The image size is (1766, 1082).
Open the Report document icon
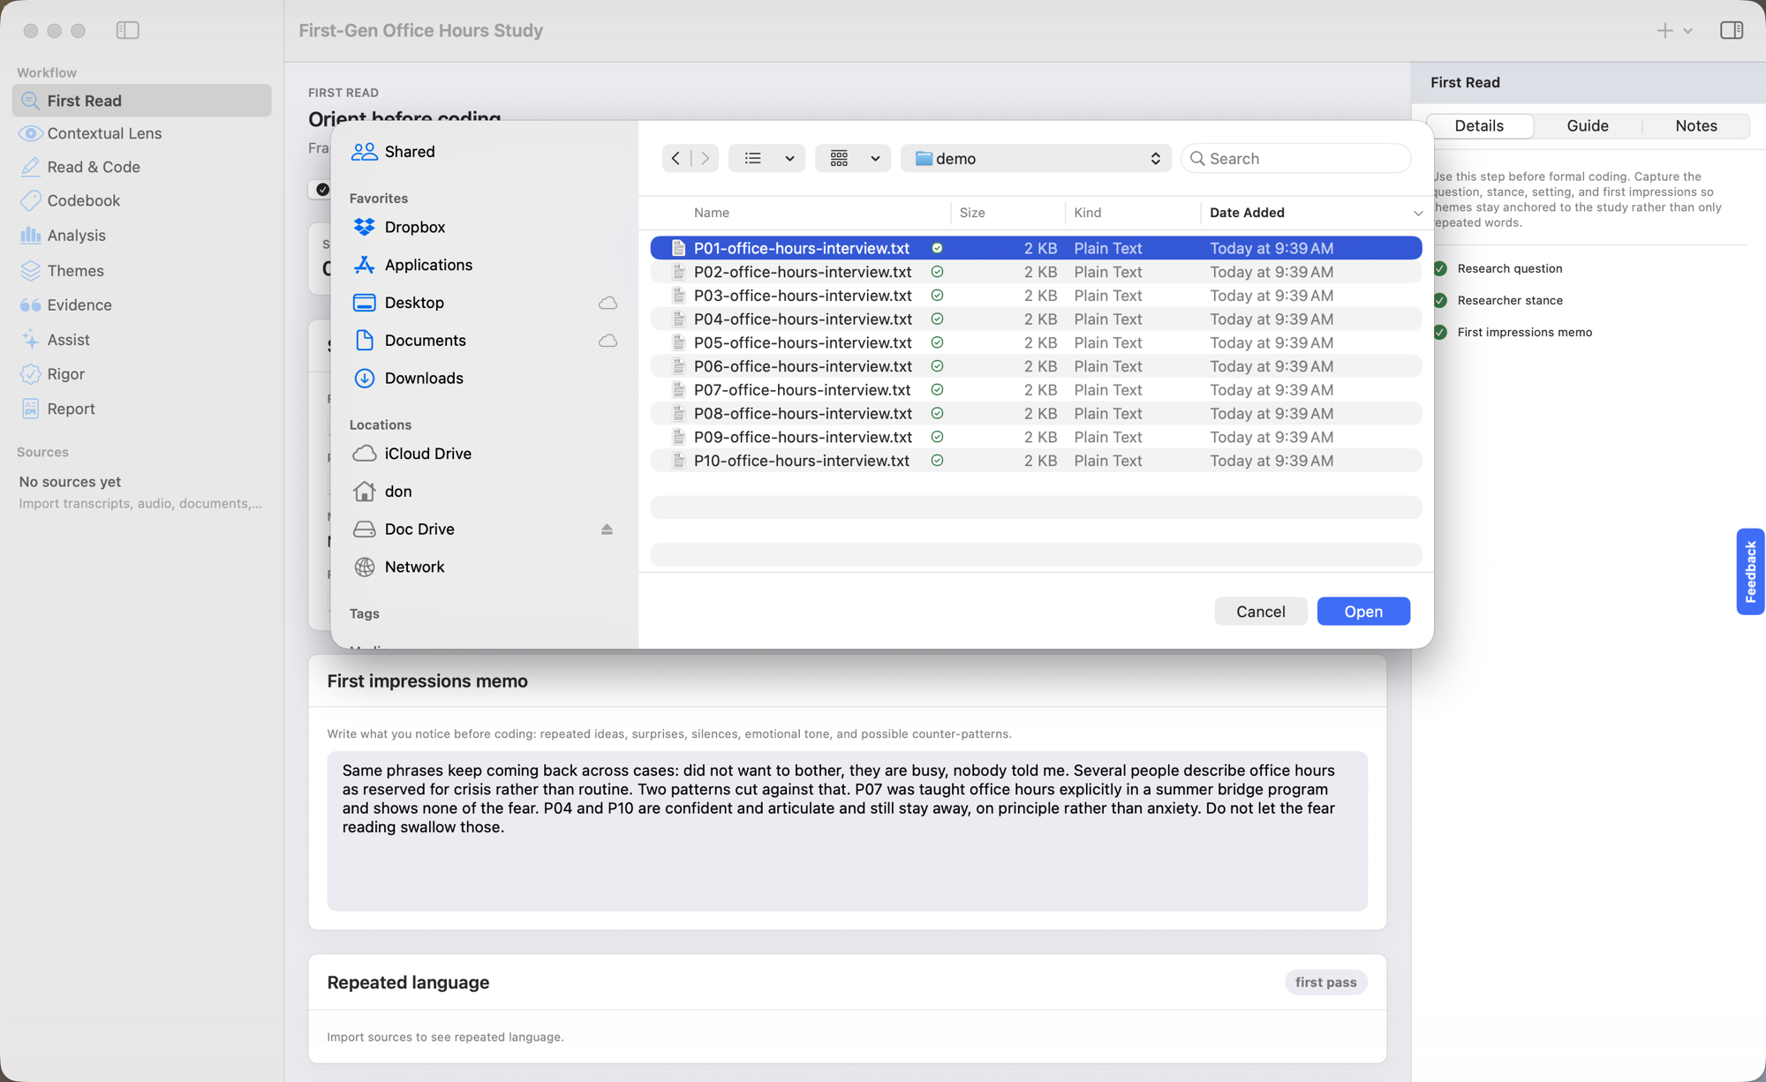click(x=30, y=409)
